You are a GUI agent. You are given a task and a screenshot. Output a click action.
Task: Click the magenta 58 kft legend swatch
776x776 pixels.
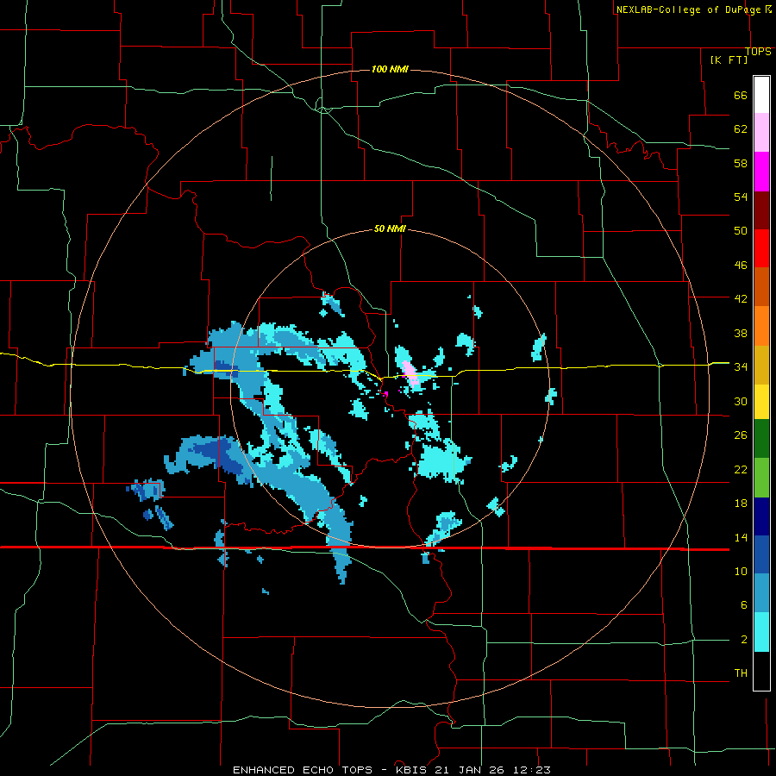coord(761,172)
